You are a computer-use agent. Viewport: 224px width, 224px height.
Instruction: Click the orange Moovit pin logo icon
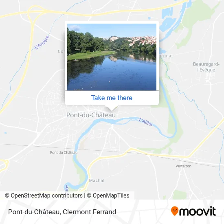pos(175,211)
